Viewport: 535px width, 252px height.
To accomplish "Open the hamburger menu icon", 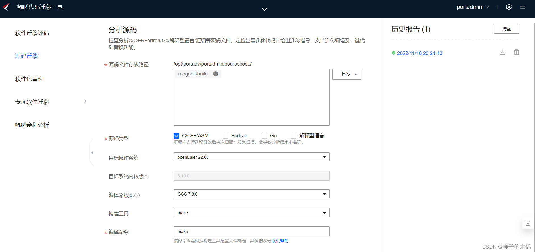I will 523,7.
